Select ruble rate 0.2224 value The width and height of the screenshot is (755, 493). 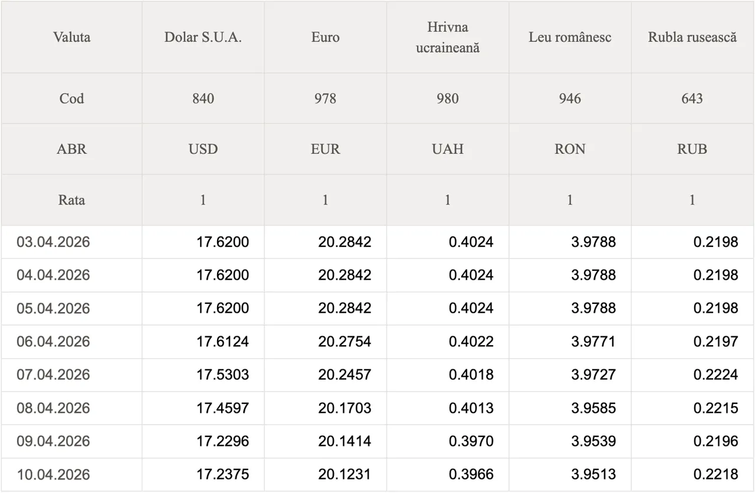715,375
